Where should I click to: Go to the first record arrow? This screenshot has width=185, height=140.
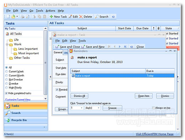[x=109, y=47]
